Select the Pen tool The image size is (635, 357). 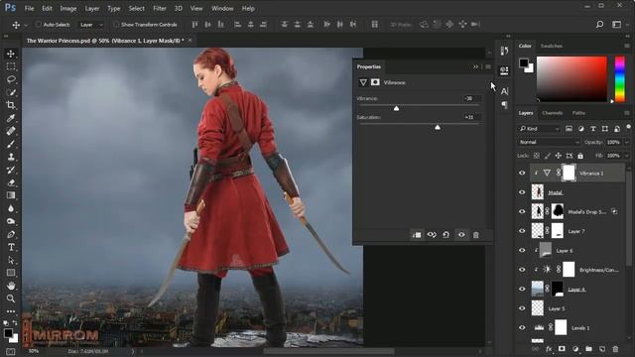11,234
